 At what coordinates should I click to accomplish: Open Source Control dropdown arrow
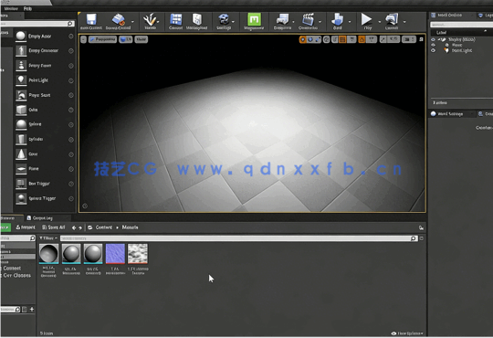(132, 22)
